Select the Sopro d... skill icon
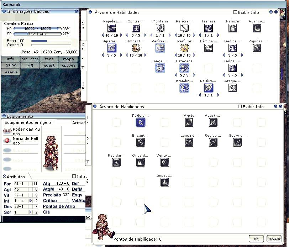 pyautogui.click(x=237, y=142)
